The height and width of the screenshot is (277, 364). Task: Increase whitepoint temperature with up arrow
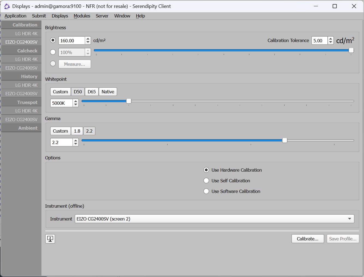(x=76, y=101)
